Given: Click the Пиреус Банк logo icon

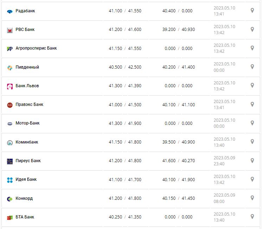Looking at the screenshot, I should click(x=10, y=161).
